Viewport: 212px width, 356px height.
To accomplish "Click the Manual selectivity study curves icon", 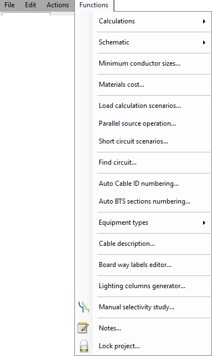I will (84, 307).
